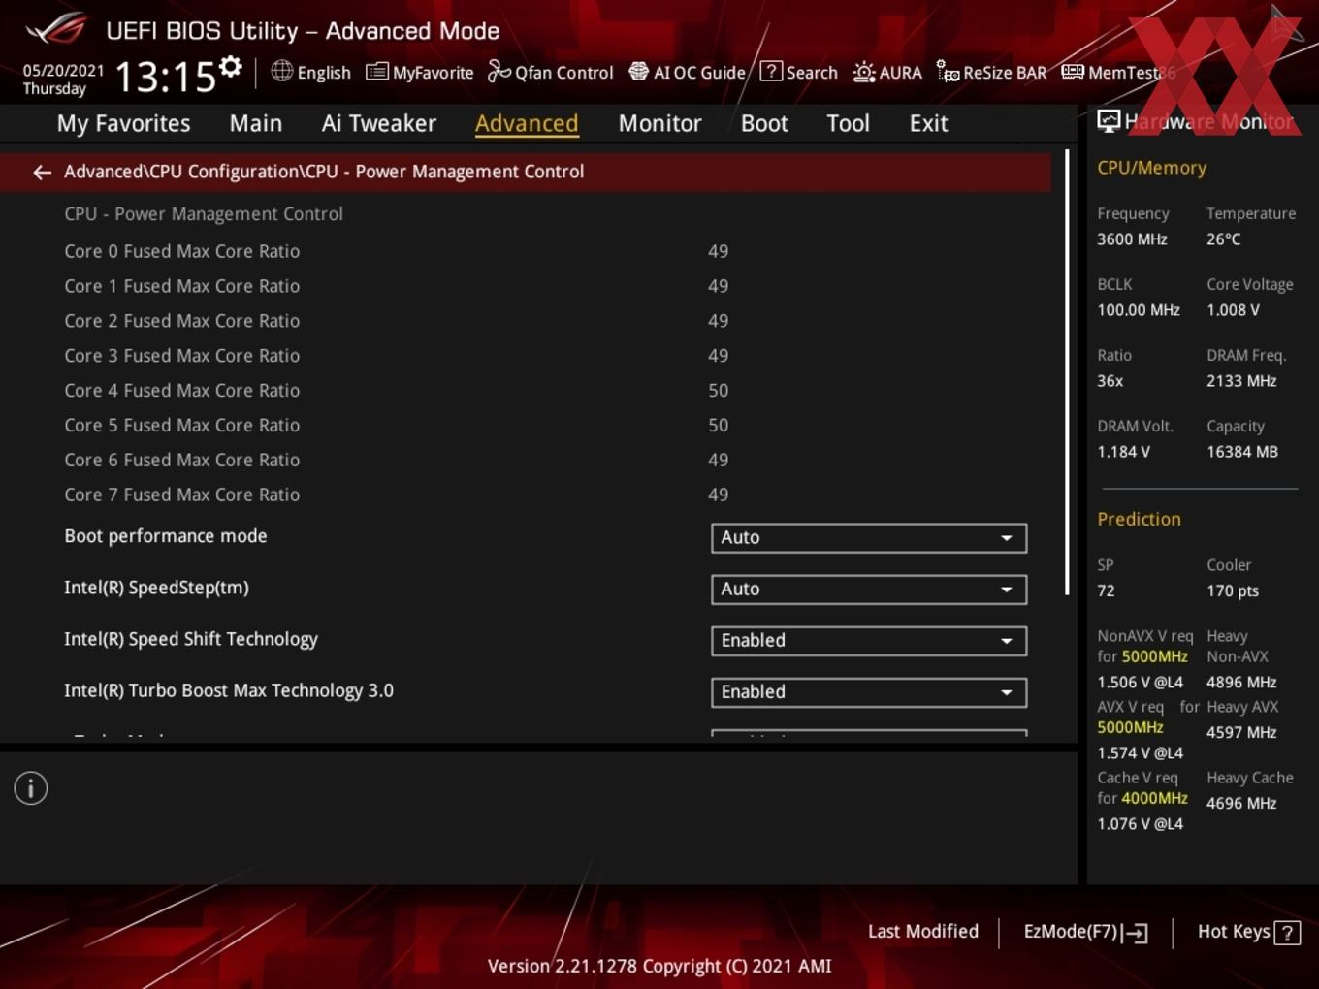Select Core 5 Fused Max Core Ratio row
Screen dimensions: 1319x989
coord(524,426)
